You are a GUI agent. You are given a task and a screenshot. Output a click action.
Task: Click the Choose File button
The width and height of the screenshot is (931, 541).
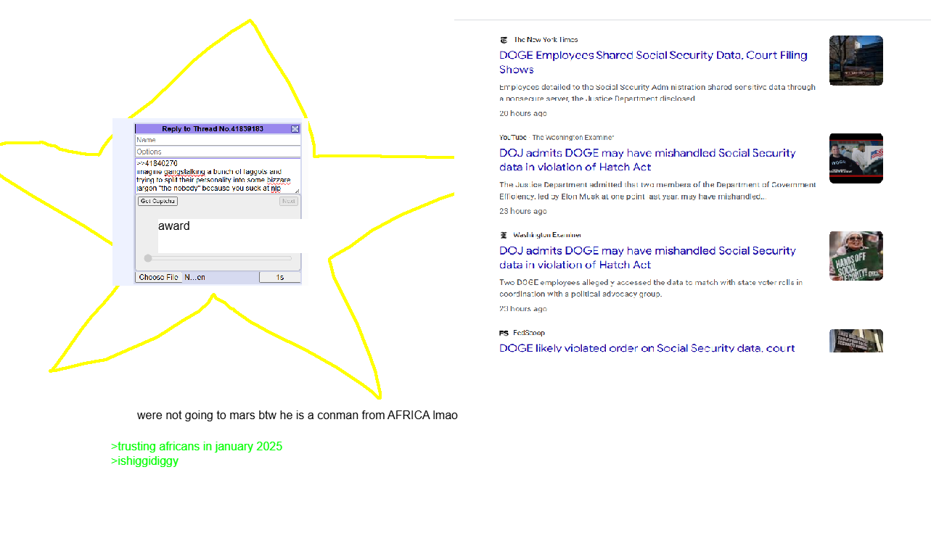[x=159, y=277]
